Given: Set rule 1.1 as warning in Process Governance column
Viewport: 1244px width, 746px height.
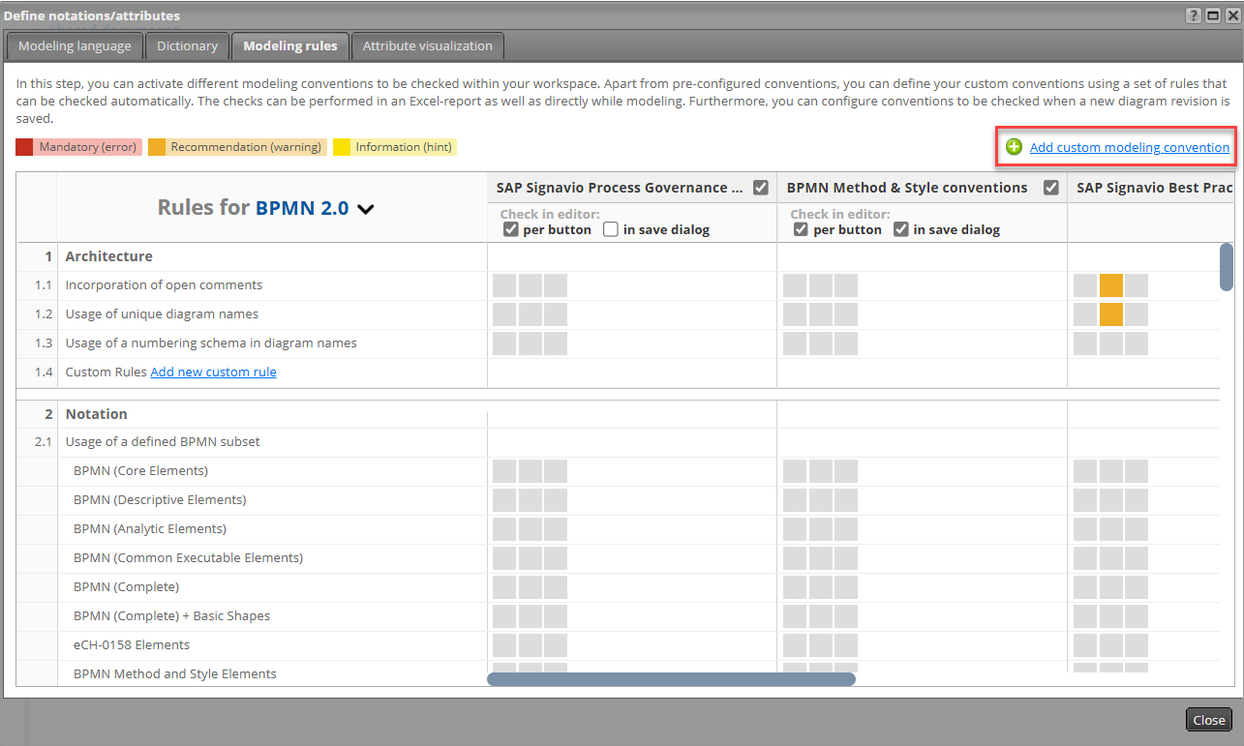Looking at the screenshot, I should (530, 285).
